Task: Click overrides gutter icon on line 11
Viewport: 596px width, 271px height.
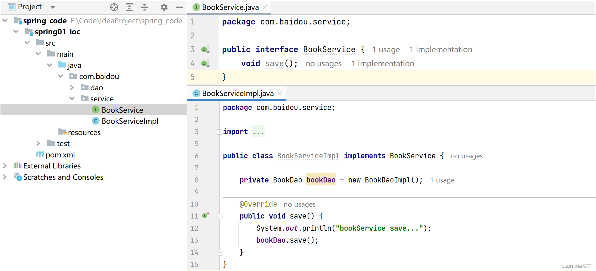Action: click(x=206, y=216)
